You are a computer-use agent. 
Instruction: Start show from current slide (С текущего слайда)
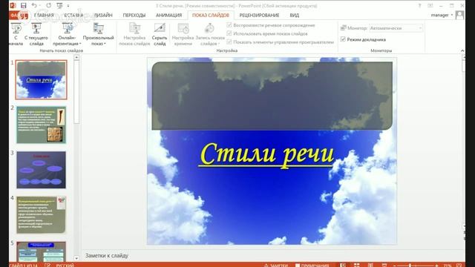(x=36, y=34)
